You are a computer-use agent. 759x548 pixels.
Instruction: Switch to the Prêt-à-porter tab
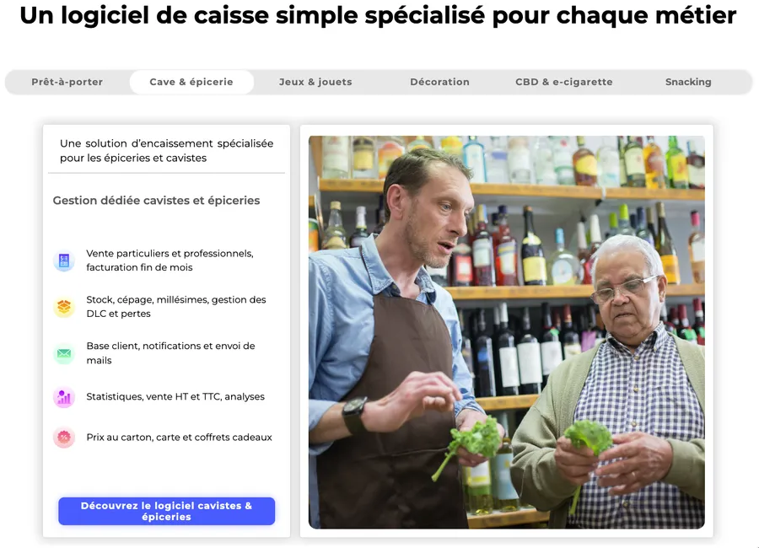(67, 82)
